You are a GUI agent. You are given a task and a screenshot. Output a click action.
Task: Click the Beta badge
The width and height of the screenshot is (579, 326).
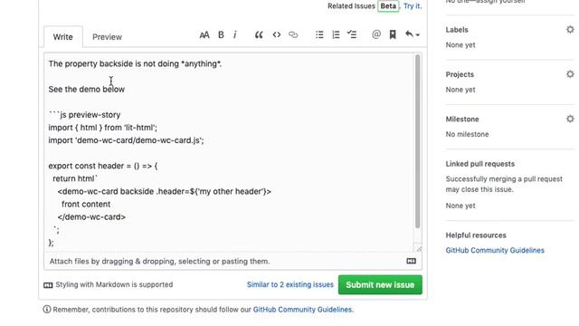click(x=388, y=6)
